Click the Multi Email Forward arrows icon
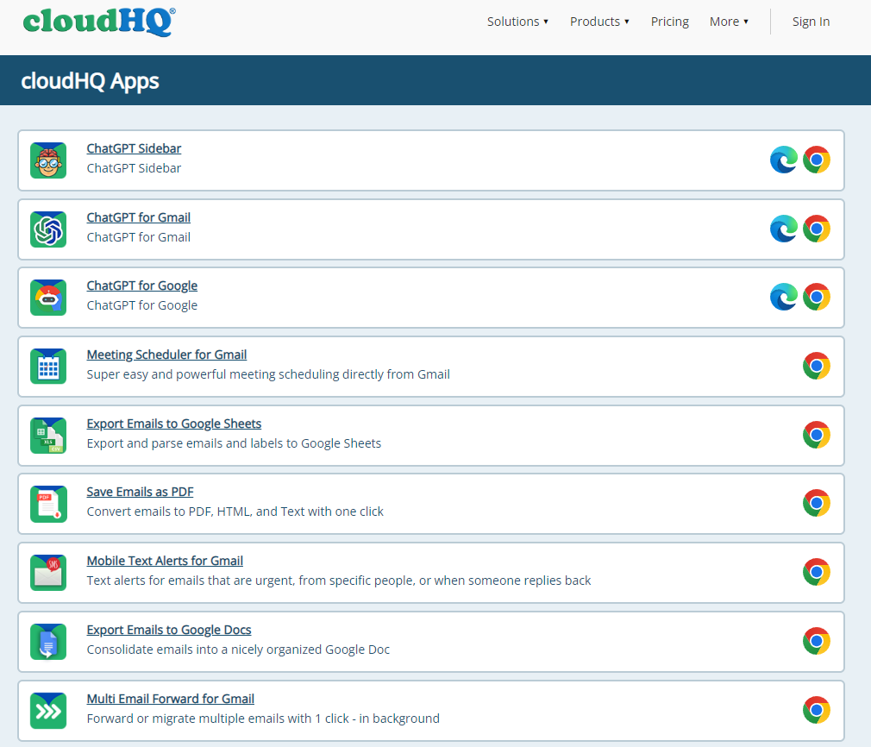 click(48, 710)
